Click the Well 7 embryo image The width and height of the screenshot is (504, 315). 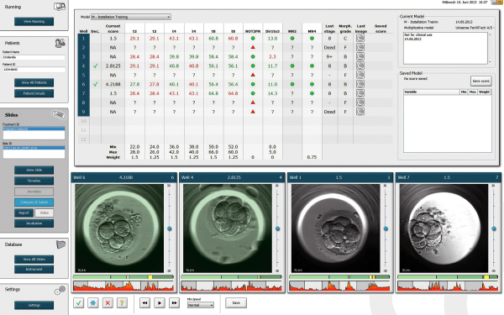pyautogui.click(x=444, y=228)
